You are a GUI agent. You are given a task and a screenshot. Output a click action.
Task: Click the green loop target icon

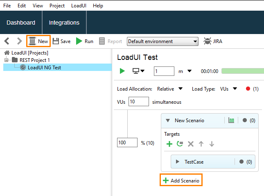(180, 144)
